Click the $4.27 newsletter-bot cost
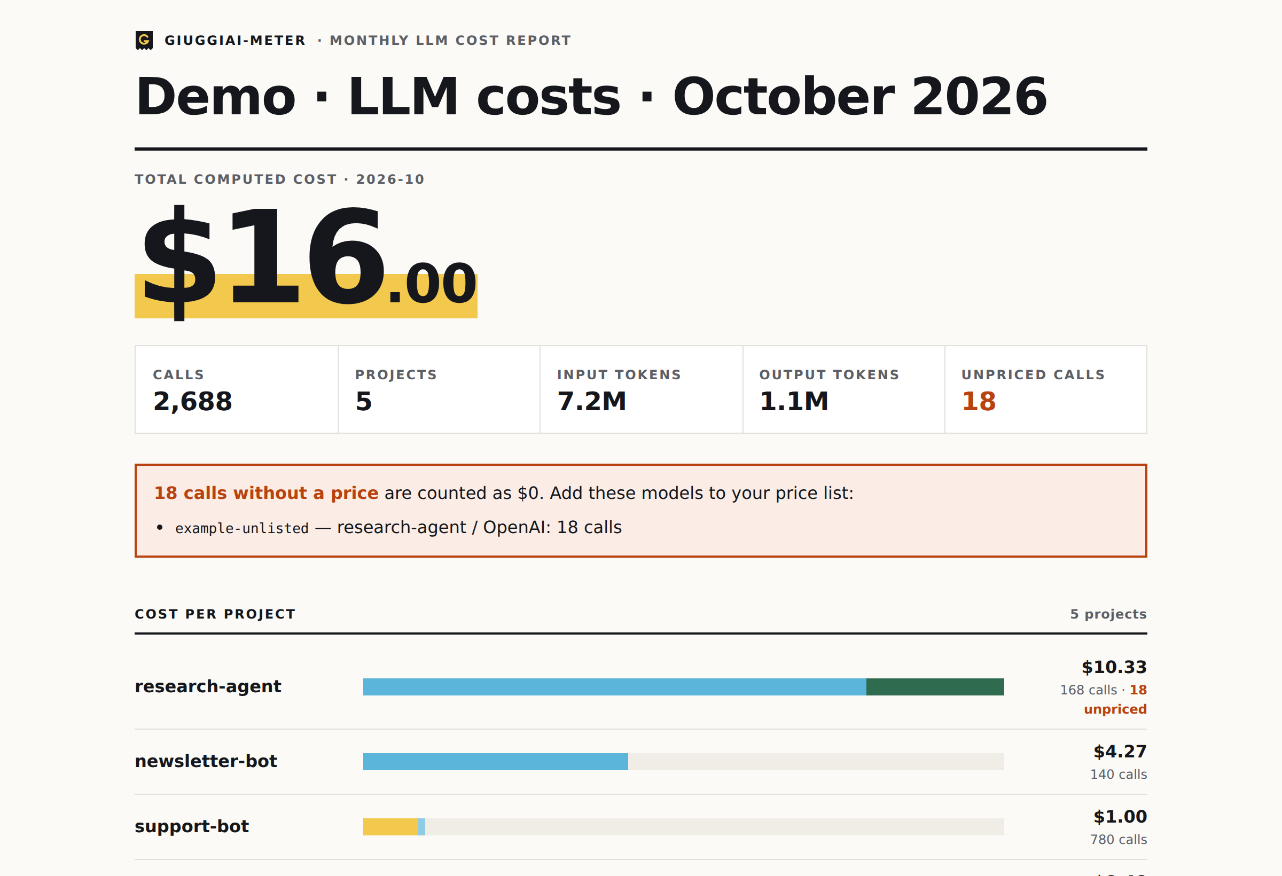The height and width of the screenshot is (876, 1282). [1120, 752]
